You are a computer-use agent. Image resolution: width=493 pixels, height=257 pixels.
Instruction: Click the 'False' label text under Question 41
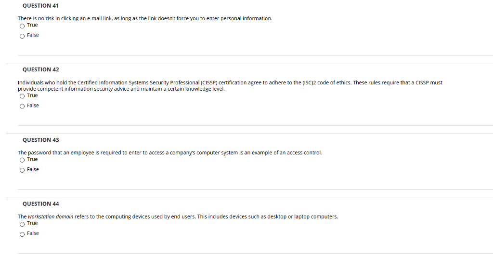tap(33, 35)
